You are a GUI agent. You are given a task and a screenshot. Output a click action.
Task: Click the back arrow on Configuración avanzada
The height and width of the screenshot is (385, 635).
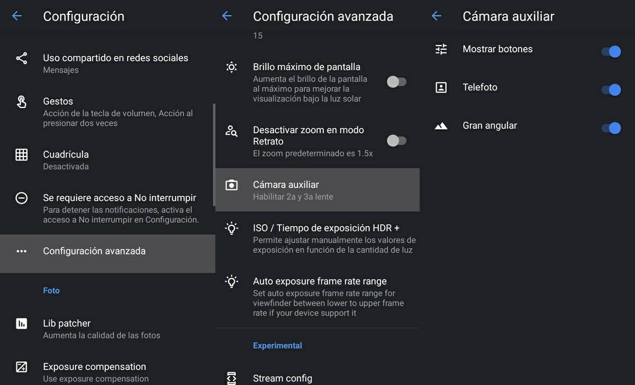click(x=226, y=16)
